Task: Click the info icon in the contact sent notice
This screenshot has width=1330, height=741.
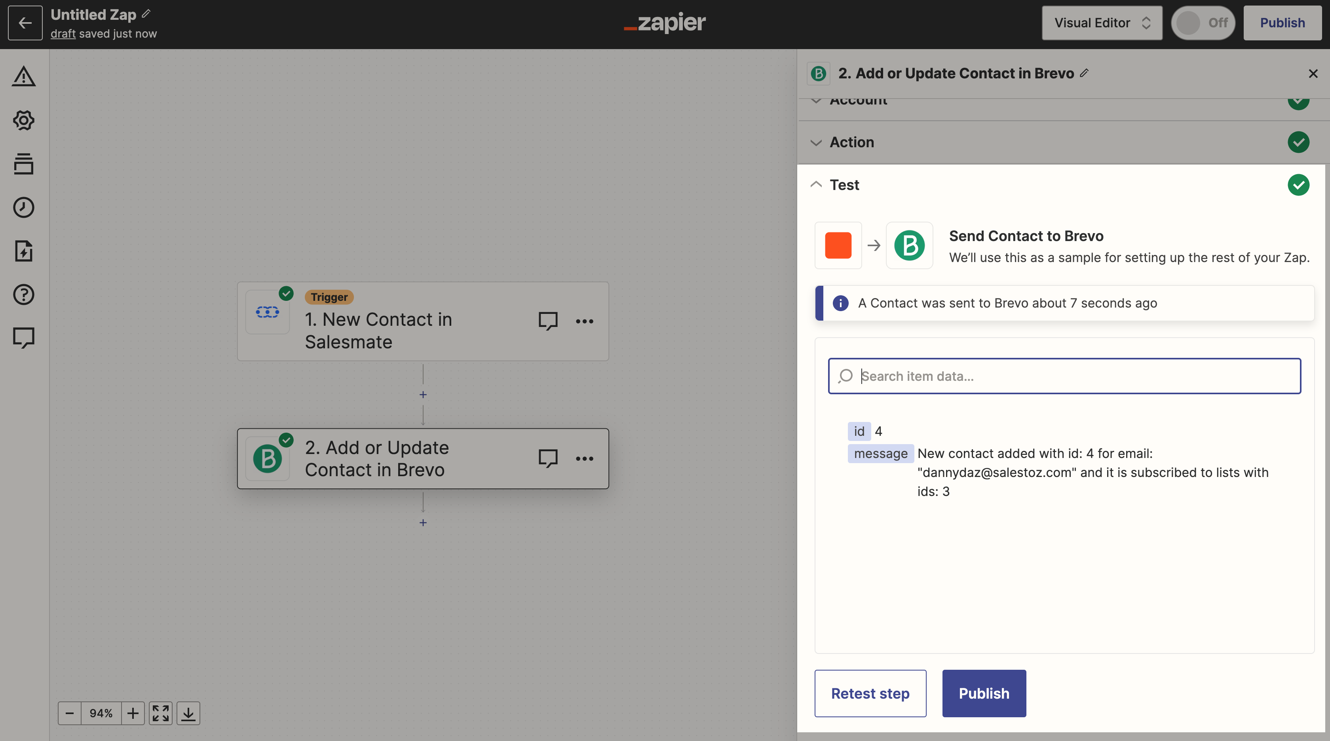Action: point(840,303)
